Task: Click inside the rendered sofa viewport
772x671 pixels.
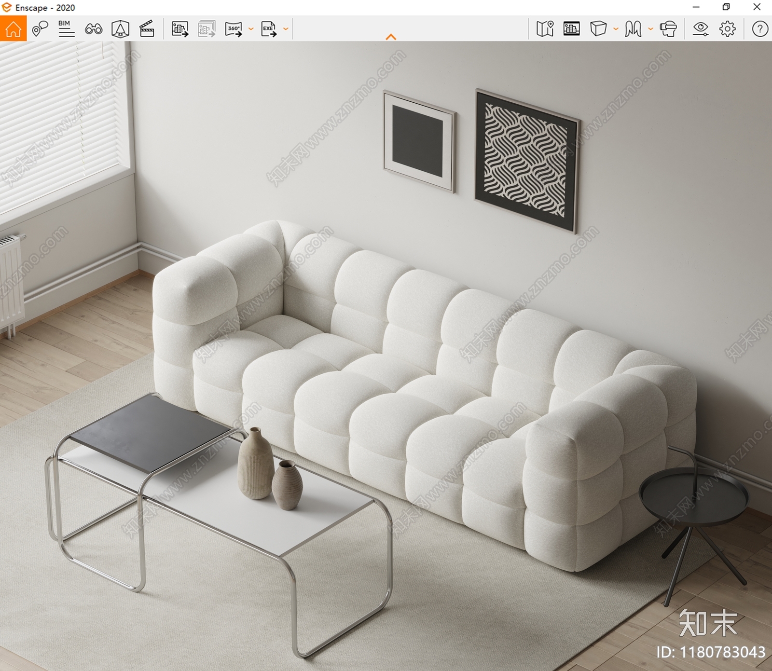Action: pyautogui.click(x=386, y=357)
